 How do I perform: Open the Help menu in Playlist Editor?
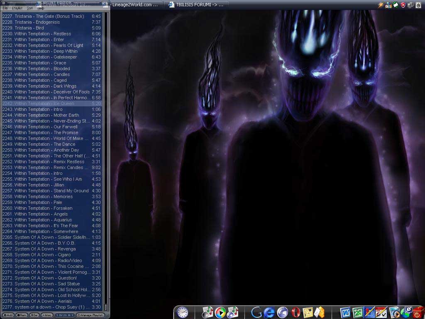[x=41, y=8]
